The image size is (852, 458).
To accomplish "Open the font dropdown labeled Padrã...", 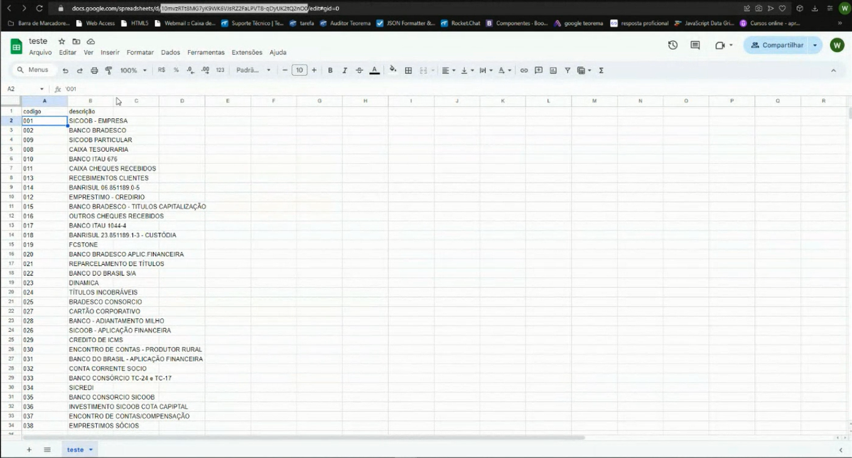I will click(253, 70).
